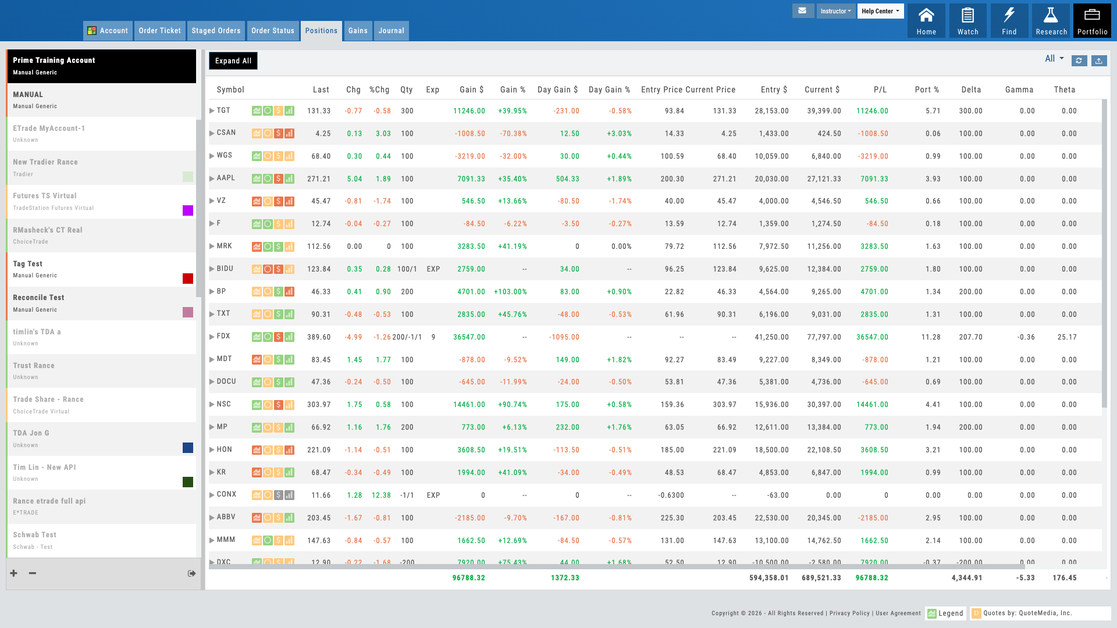
Task: Click the dollar sign icon on the AAPL row
Action: point(279,179)
